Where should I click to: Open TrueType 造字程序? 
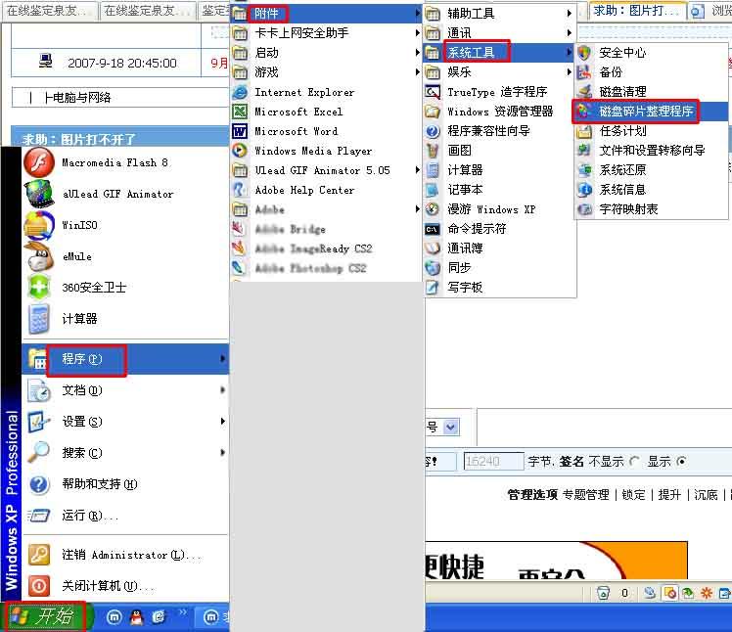(x=499, y=92)
